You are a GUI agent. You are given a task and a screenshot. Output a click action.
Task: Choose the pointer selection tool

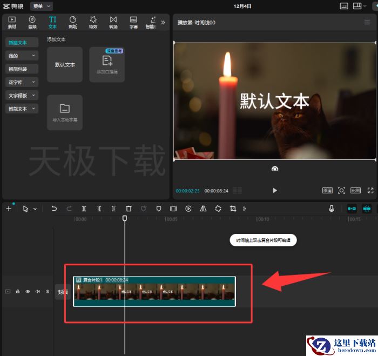25,209
